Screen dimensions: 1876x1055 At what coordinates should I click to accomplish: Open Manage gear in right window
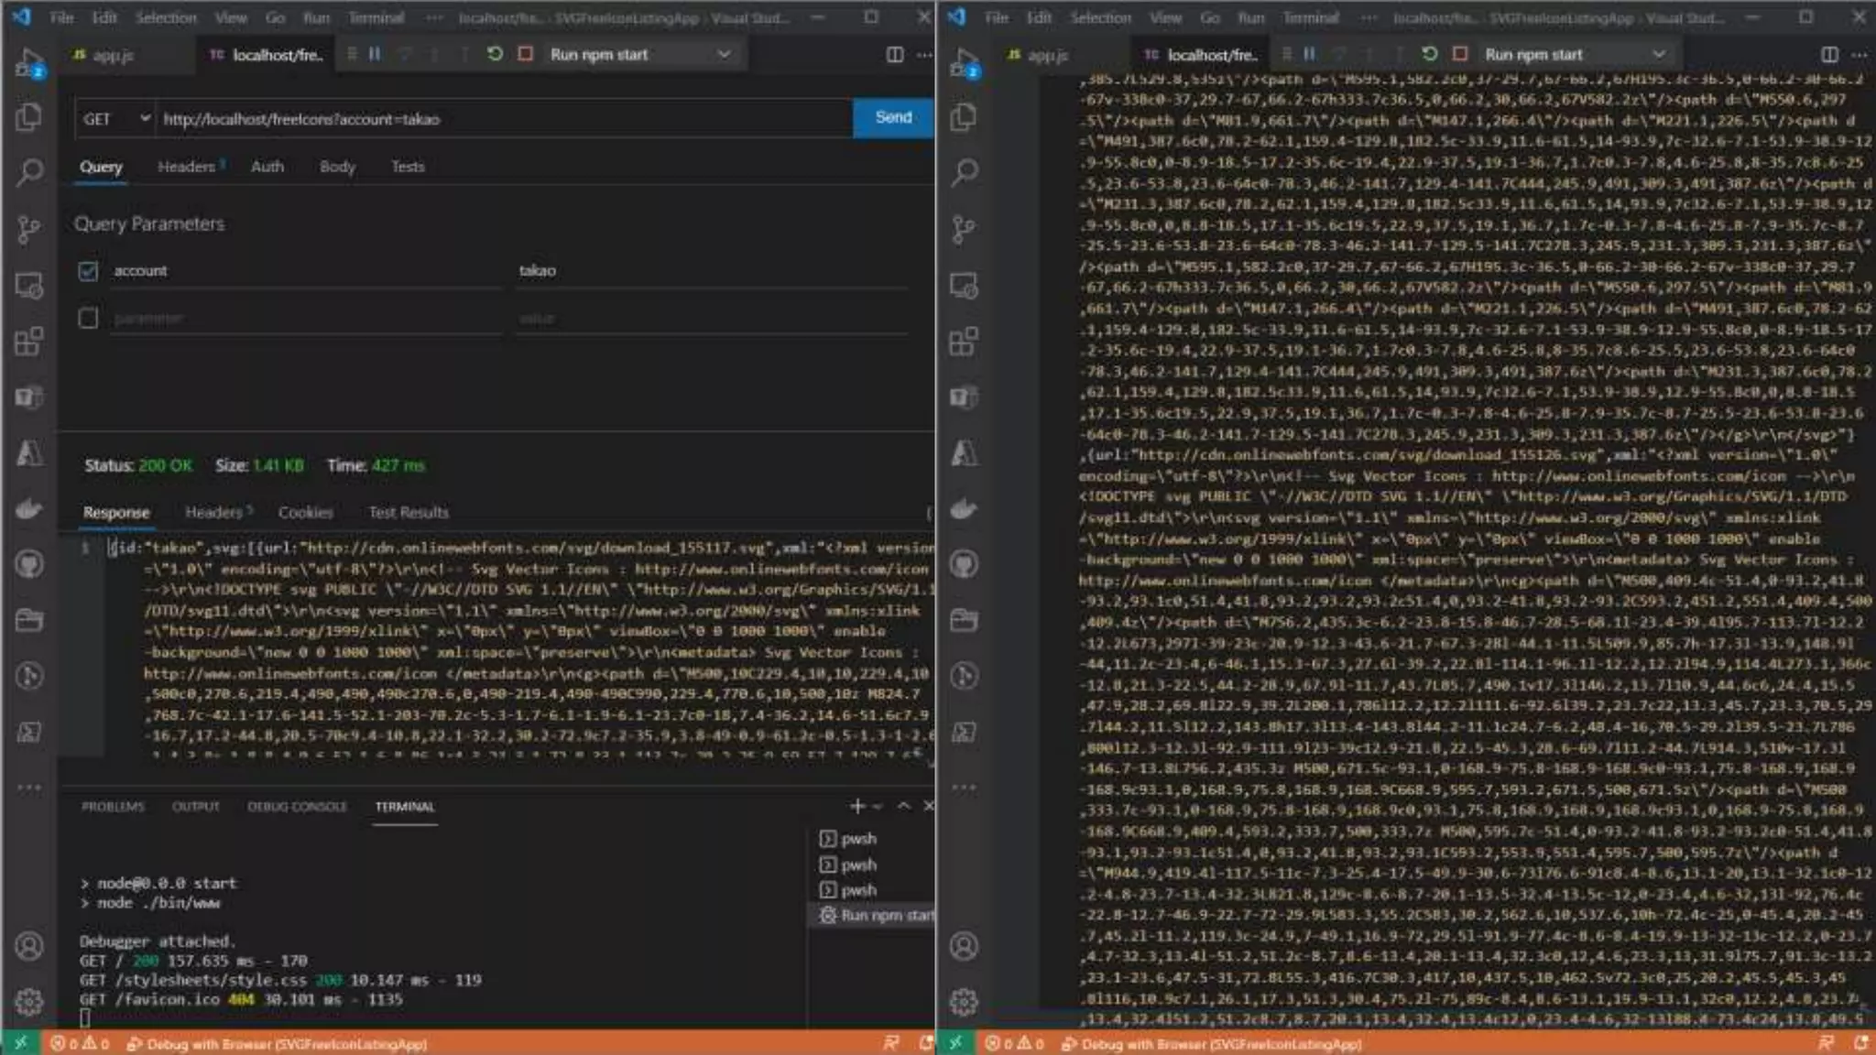point(964,1002)
